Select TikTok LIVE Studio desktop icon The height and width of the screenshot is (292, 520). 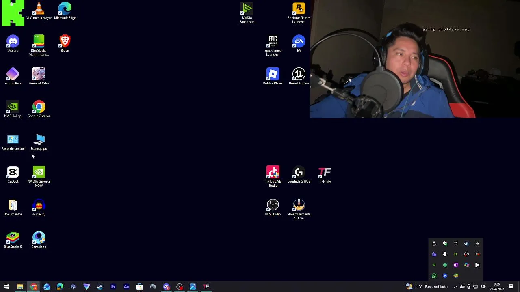pos(273,176)
